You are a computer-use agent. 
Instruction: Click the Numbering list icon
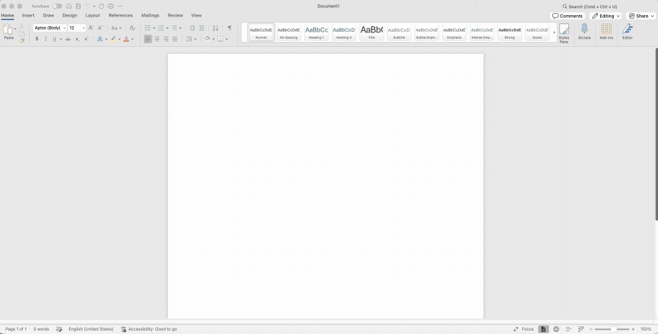[x=161, y=28]
